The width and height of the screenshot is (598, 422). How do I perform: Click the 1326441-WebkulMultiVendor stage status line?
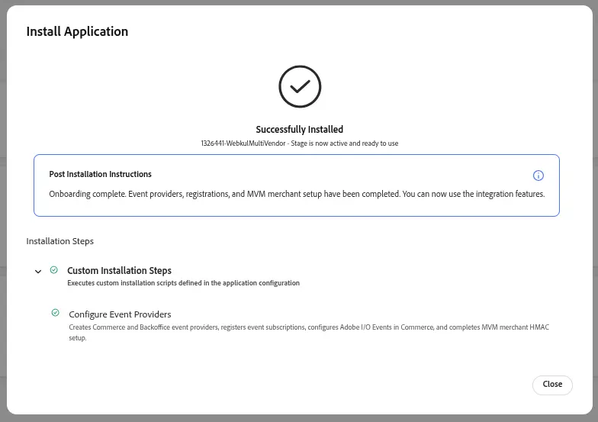point(299,143)
